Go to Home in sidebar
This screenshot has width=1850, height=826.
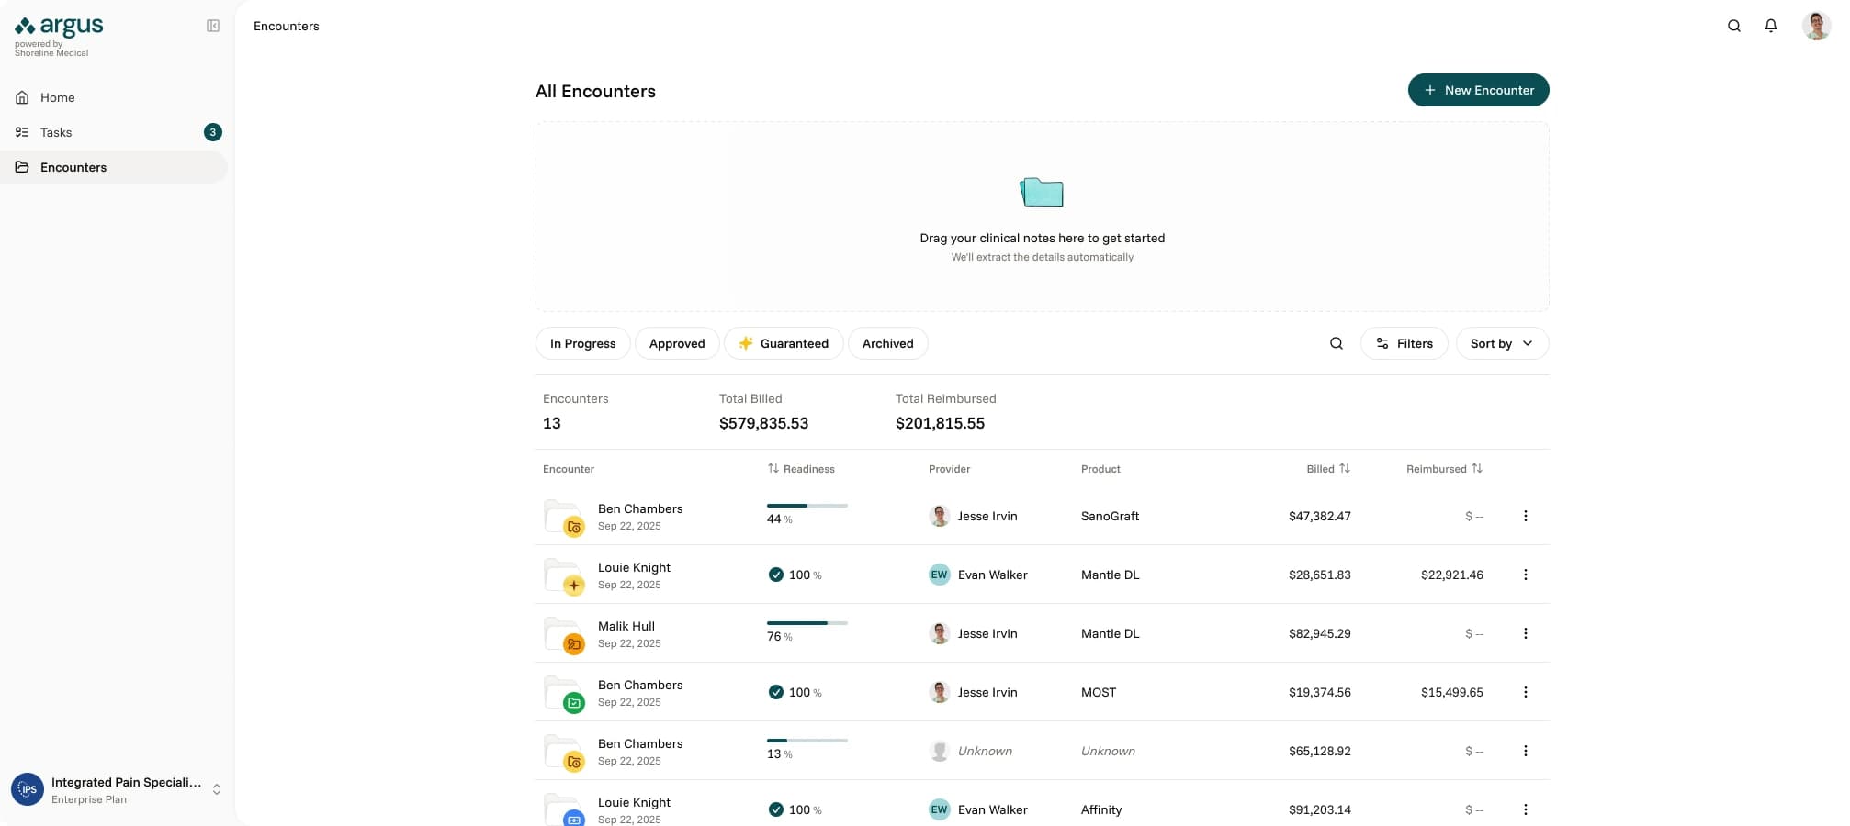(x=57, y=97)
